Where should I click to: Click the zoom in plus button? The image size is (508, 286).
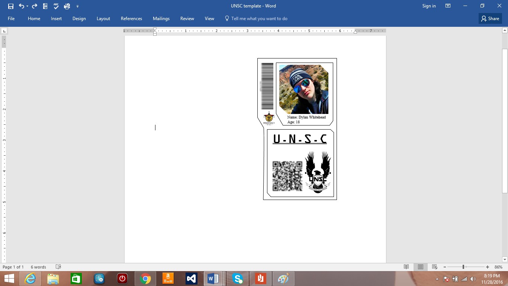488,267
